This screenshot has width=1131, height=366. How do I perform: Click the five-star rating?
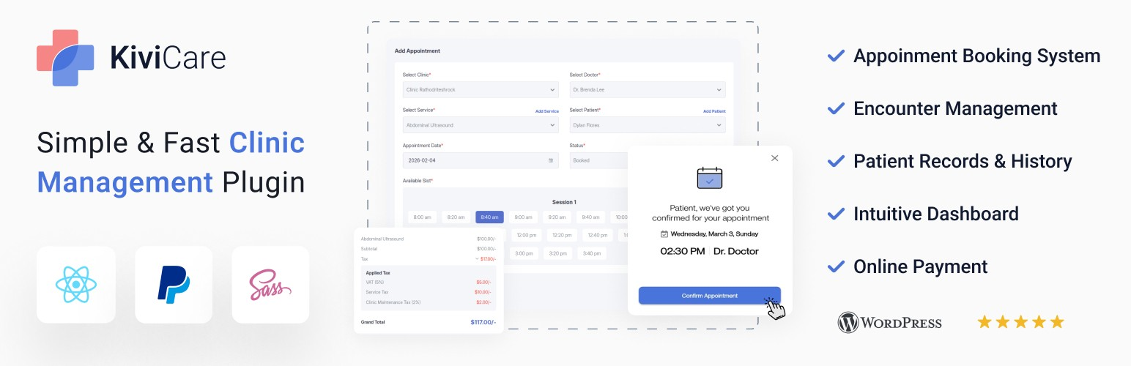1020,322
